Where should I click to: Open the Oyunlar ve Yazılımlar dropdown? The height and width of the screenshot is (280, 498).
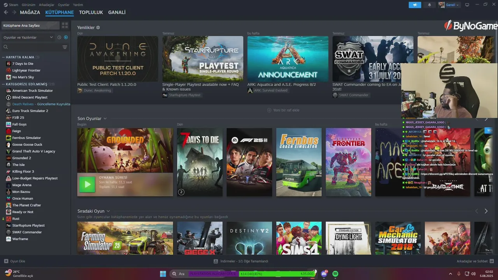tap(28, 37)
